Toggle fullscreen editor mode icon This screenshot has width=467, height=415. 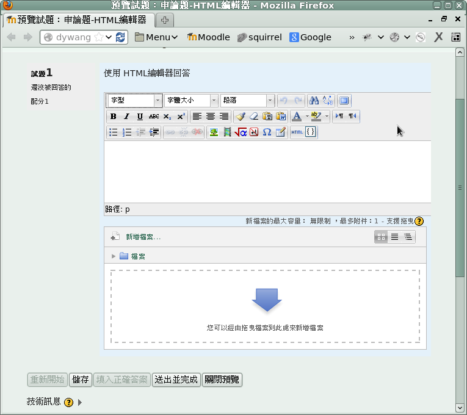coord(344,101)
